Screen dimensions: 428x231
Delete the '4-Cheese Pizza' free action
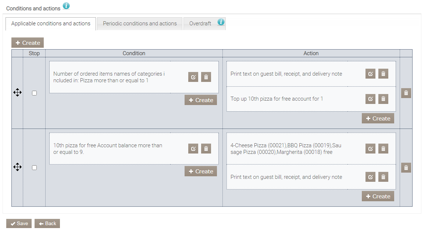383,149
